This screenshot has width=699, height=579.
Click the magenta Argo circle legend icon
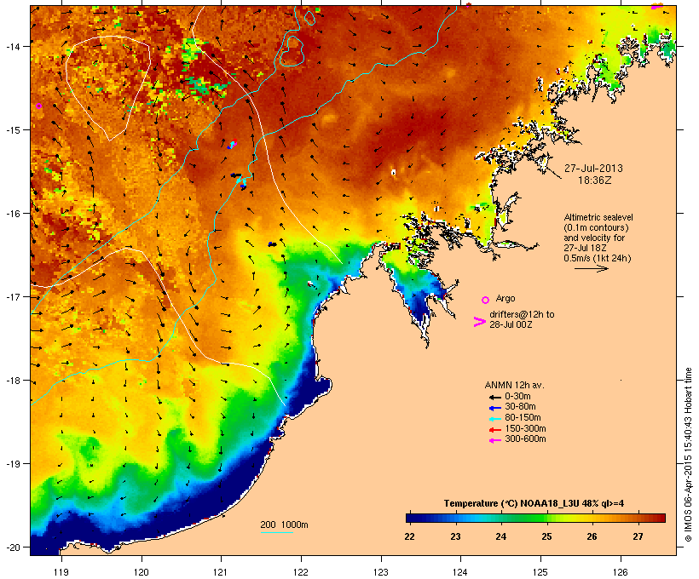[x=486, y=301]
